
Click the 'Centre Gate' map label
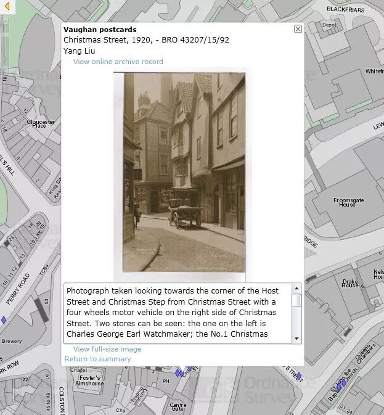178,407
